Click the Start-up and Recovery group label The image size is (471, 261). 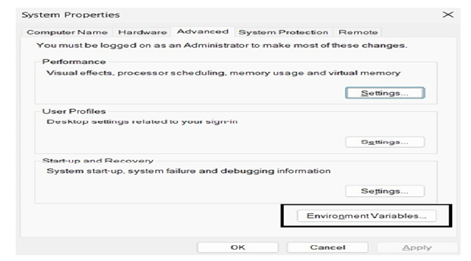click(97, 161)
